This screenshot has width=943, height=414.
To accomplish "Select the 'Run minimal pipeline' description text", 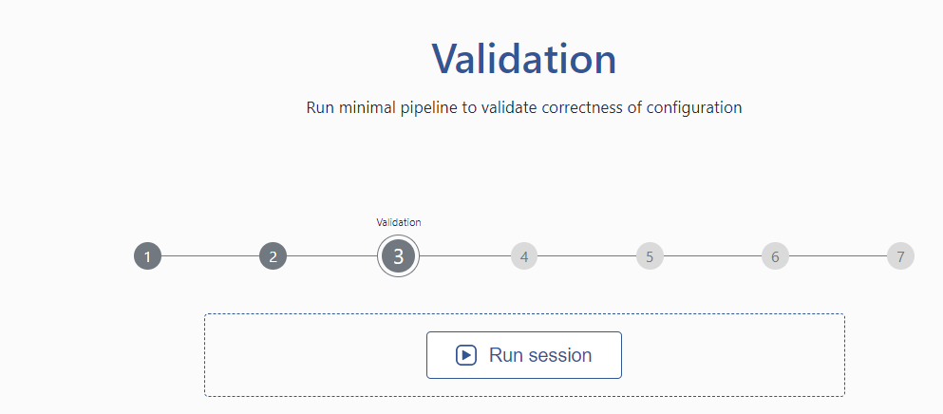I will [x=524, y=107].
